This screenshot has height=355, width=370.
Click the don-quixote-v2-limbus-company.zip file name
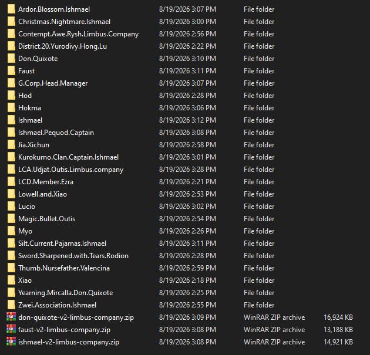[x=76, y=317]
